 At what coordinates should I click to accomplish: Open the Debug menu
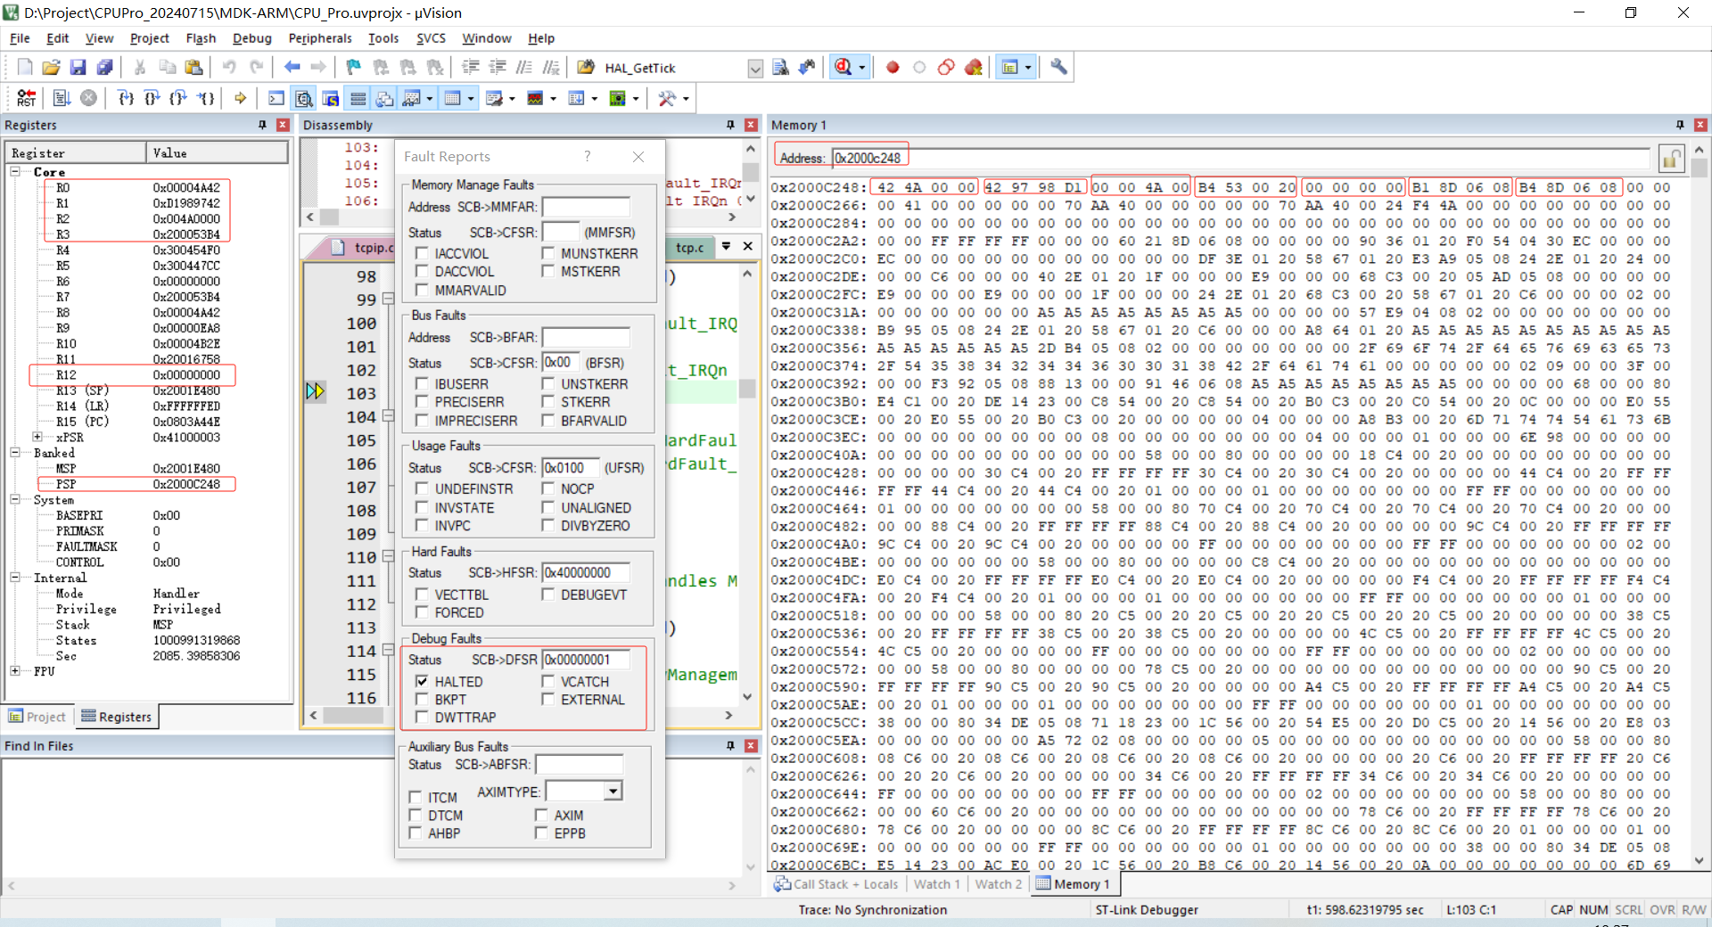pos(252,38)
